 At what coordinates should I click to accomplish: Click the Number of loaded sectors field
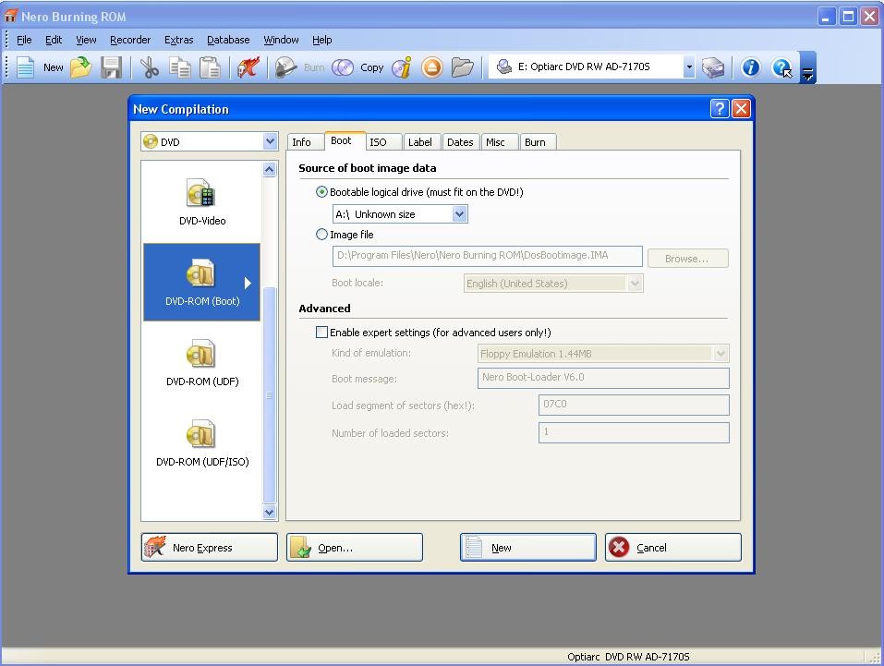(x=634, y=432)
